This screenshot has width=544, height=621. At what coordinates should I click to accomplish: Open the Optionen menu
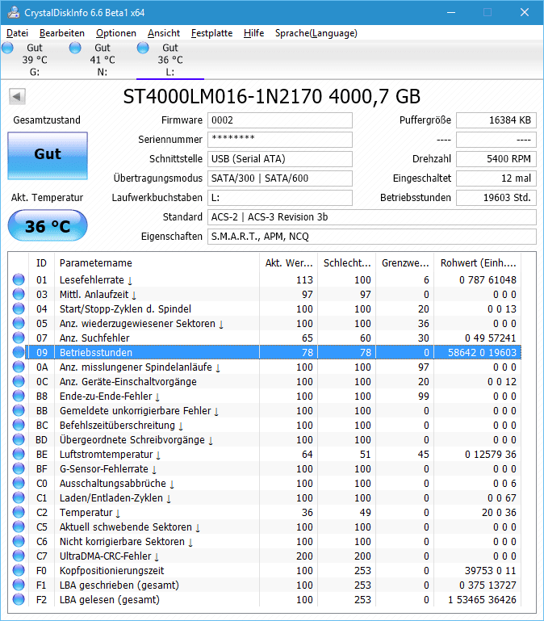tap(116, 33)
